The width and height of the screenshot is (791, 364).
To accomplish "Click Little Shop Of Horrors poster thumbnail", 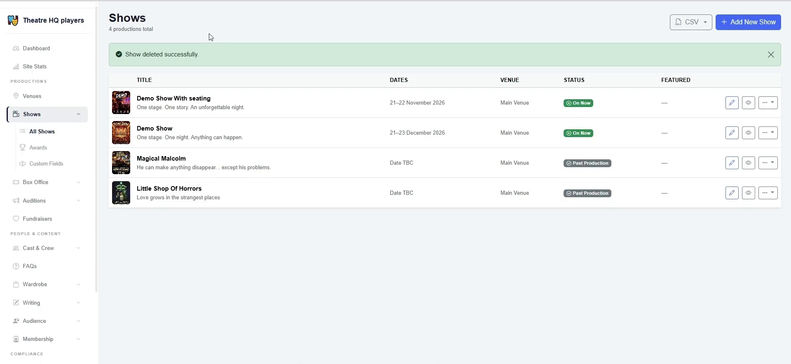I will 121,193.
